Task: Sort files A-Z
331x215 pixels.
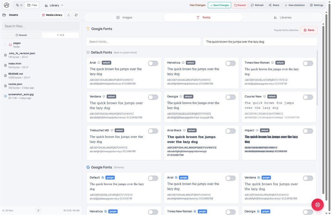Action: [60, 35]
